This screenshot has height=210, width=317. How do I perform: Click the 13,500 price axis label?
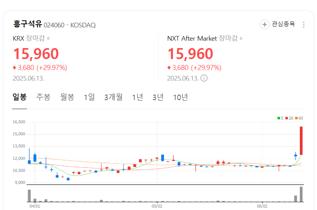[19, 146]
